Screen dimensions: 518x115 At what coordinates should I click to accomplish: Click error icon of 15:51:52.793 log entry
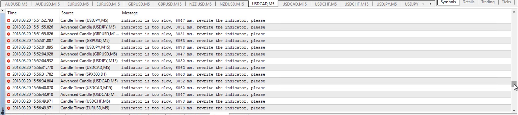pos(9,20)
